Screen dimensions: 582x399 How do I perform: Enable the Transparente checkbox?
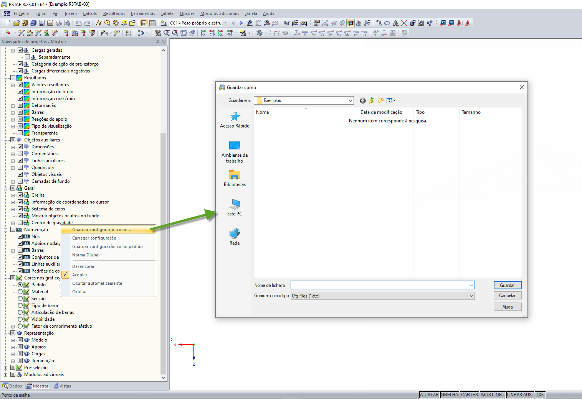point(20,133)
